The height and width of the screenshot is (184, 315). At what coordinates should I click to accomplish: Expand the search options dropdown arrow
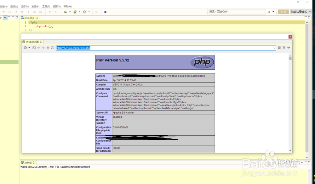click(x=273, y=12)
